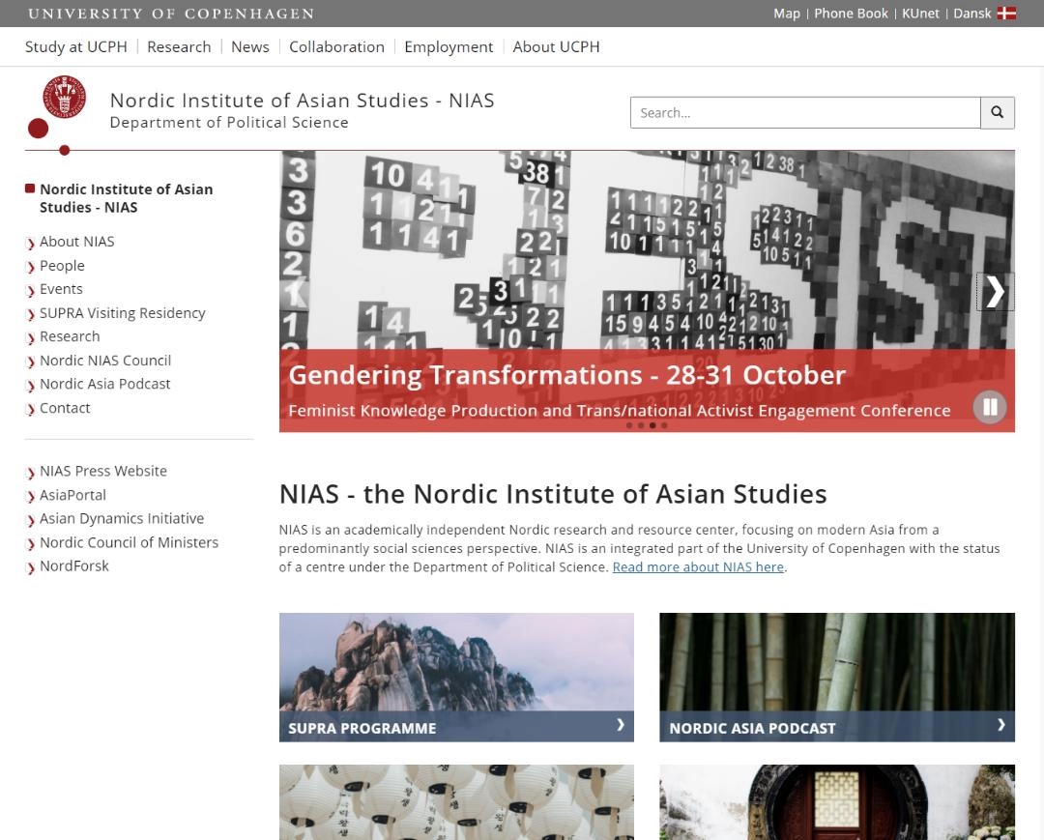Open the Phone Book link
This screenshot has height=840, width=1044.
coord(851,14)
